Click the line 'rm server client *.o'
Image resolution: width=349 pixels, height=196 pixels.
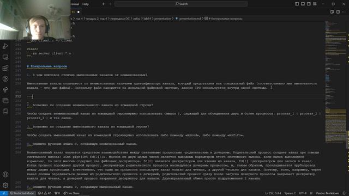click(x=52, y=53)
